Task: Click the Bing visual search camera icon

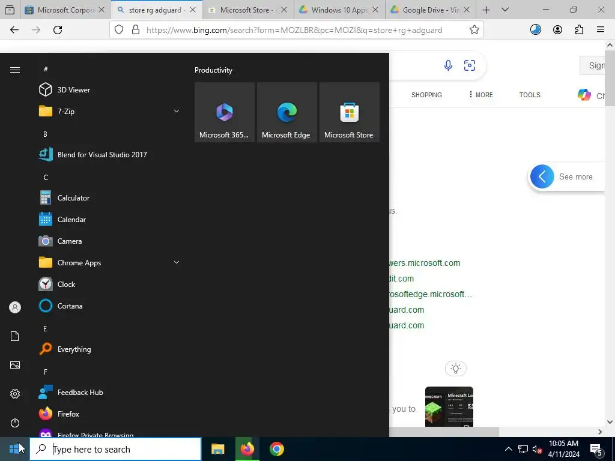Action: pos(470,65)
